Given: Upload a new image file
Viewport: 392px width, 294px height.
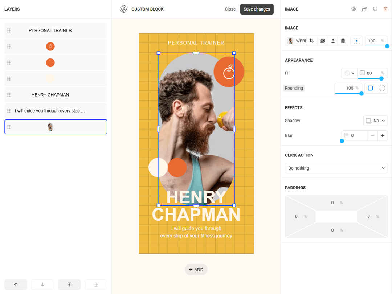Looking at the screenshot, I should coord(333,41).
